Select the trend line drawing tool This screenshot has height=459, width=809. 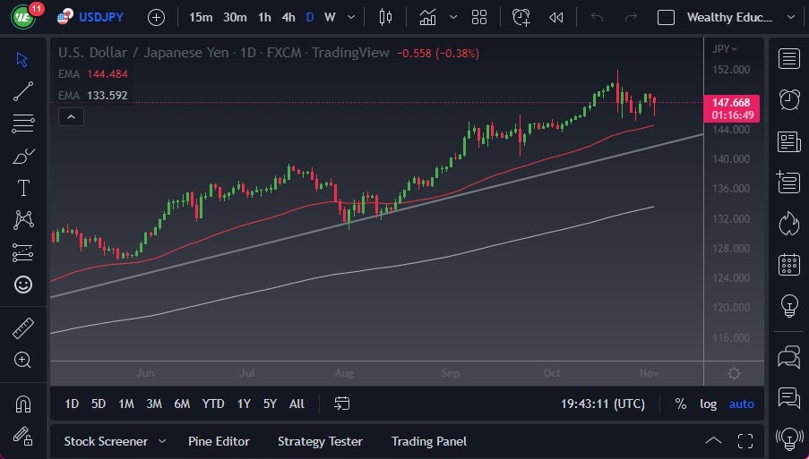tap(23, 90)
